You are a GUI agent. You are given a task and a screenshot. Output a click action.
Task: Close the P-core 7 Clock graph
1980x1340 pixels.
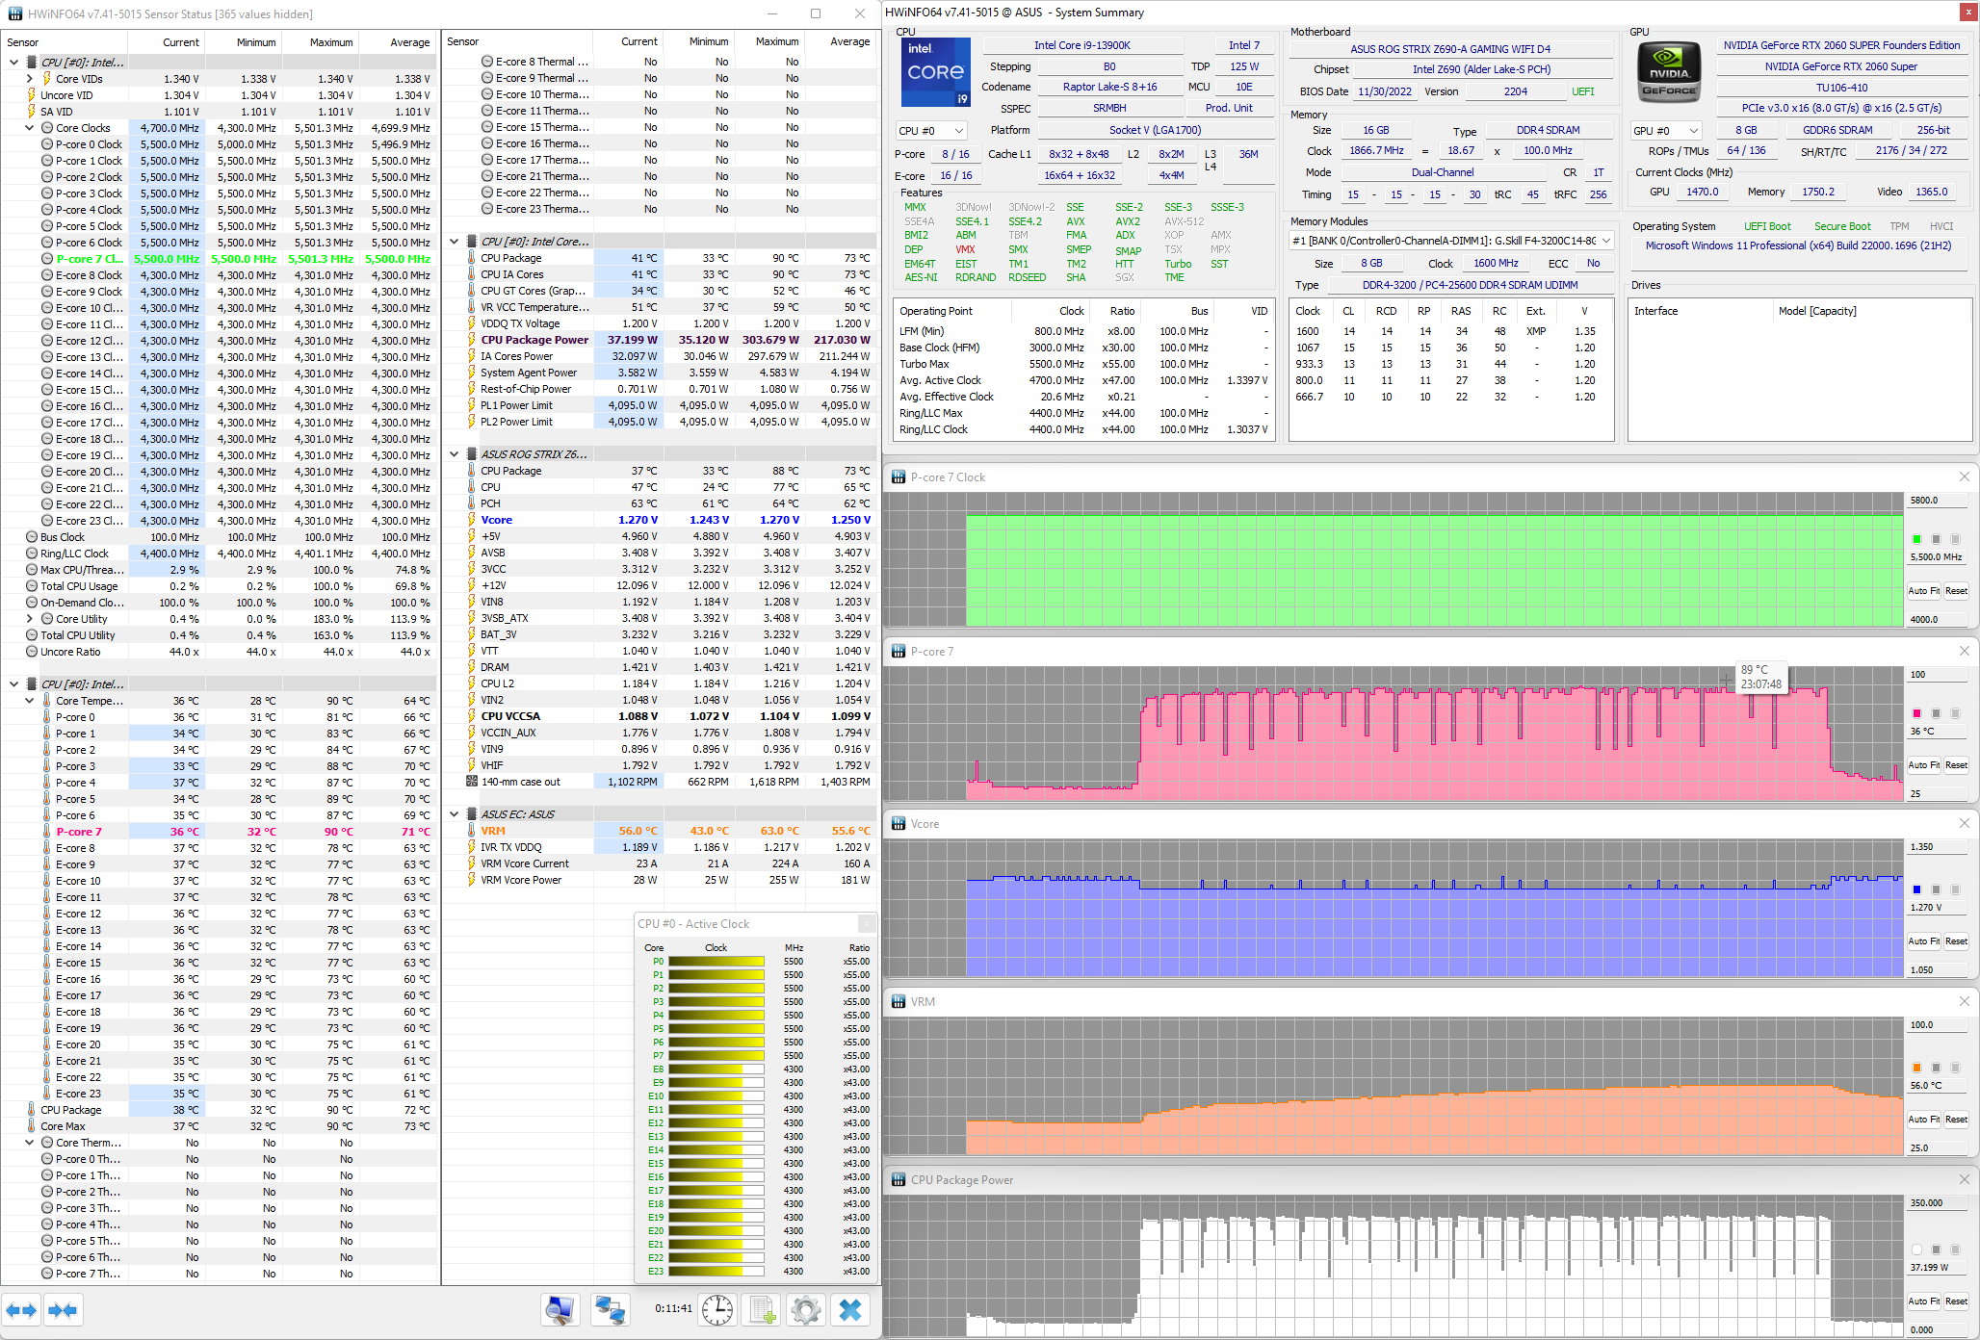pos(1965,477)
